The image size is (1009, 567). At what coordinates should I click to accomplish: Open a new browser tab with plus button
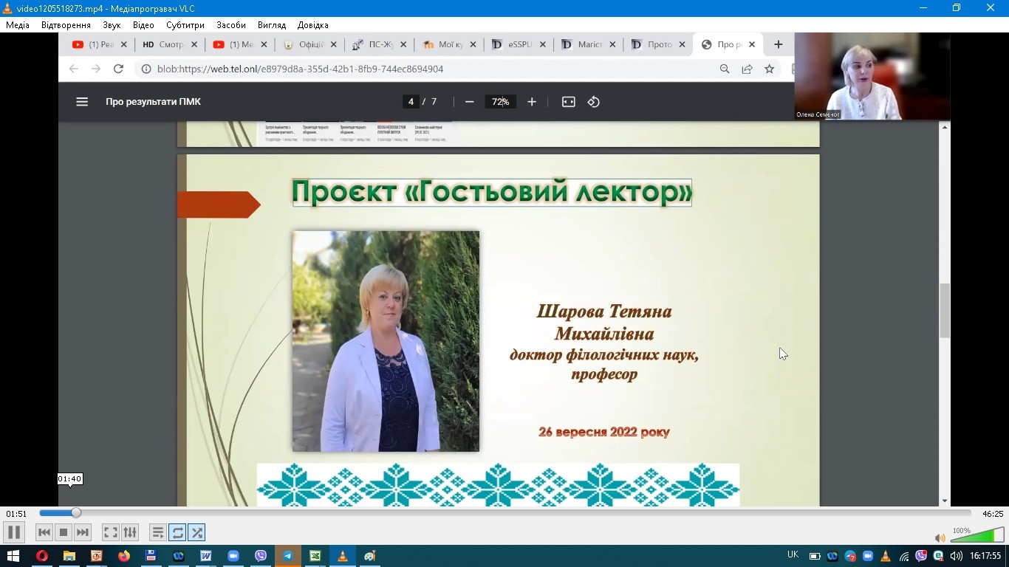(x=777, y=44)
